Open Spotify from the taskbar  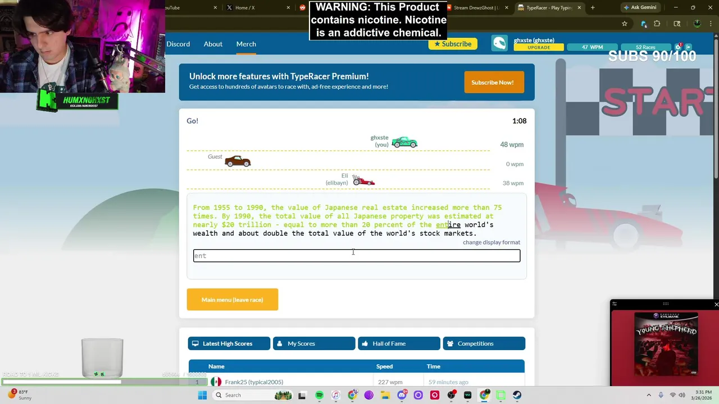(x=319, y=395)
